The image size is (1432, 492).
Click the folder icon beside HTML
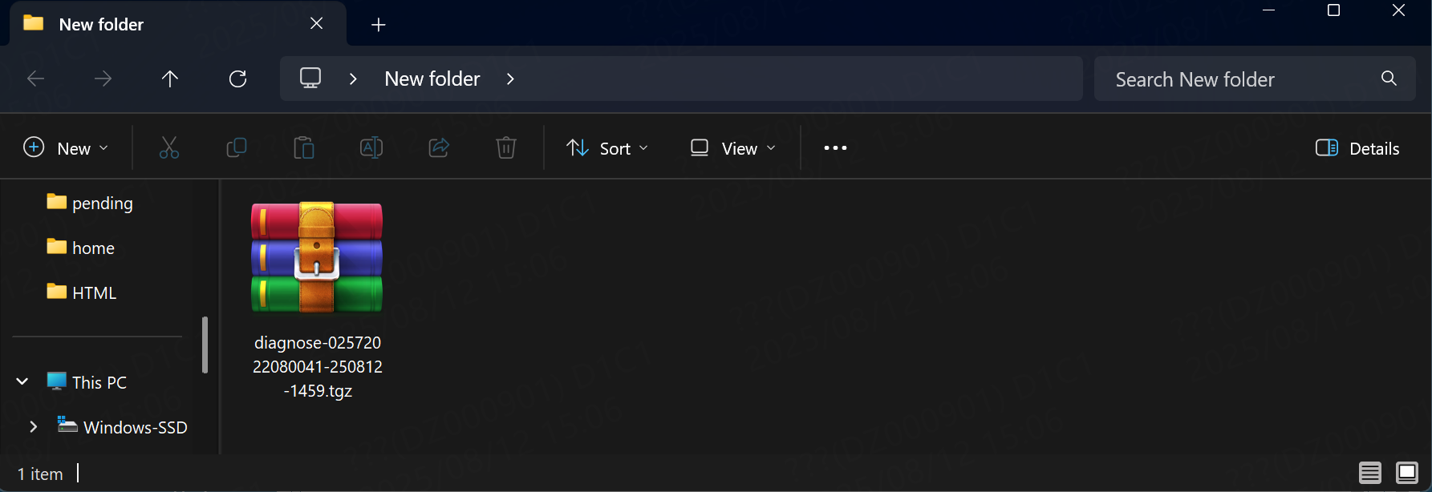click(56, 292)
